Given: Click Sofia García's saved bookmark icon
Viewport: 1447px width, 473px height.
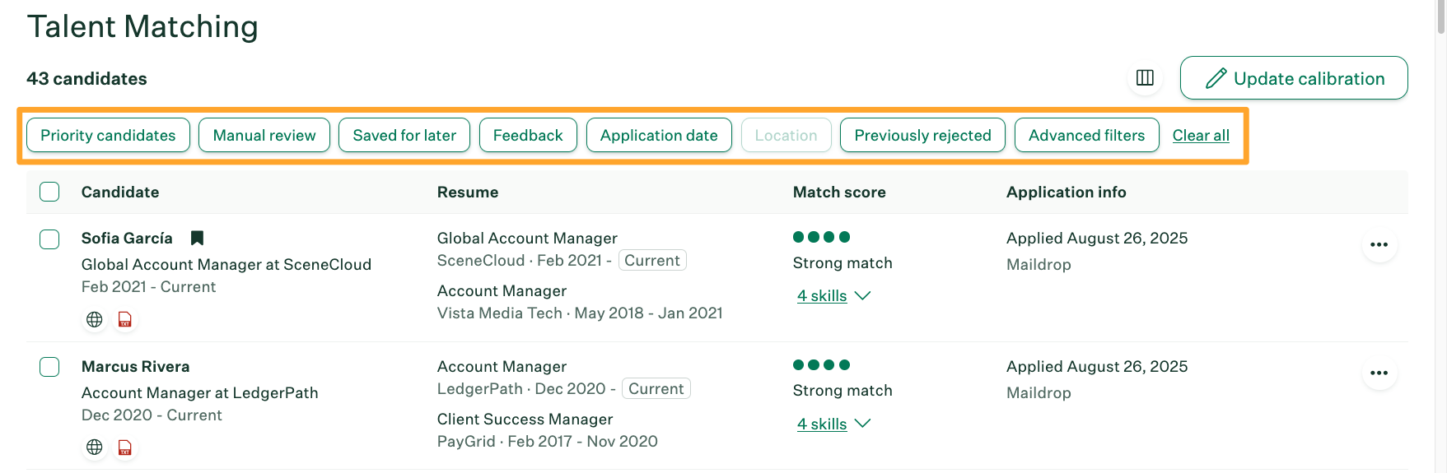Looking at the screenshot, I should 197,238.
